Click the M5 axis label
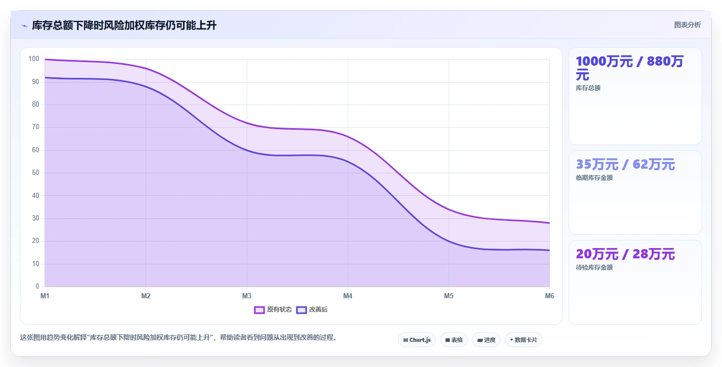Screen dimensions: 722x367 [449, 296]
